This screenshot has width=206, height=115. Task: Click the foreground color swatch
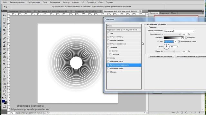point(4,101)
